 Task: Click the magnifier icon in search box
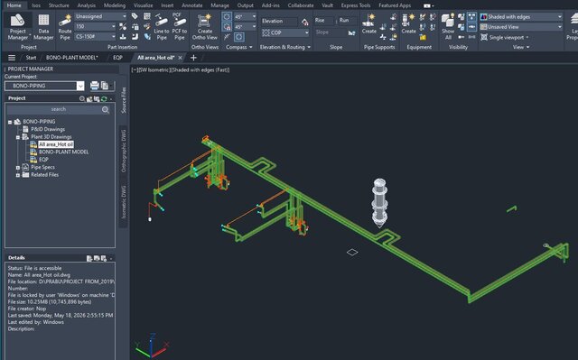(106, 110)
